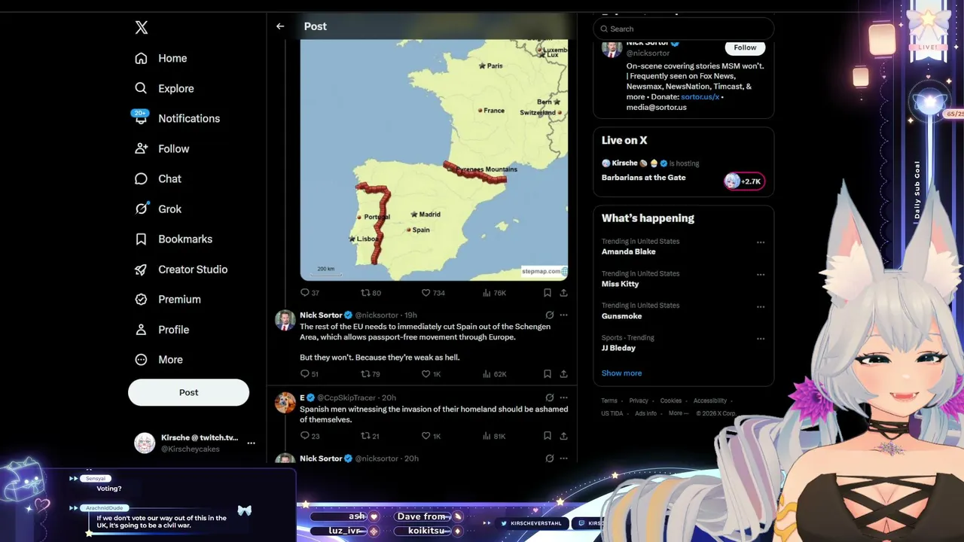964x542 pixels.
Task: Open Miss Kitty trending topic
Action: pos(620,284)
